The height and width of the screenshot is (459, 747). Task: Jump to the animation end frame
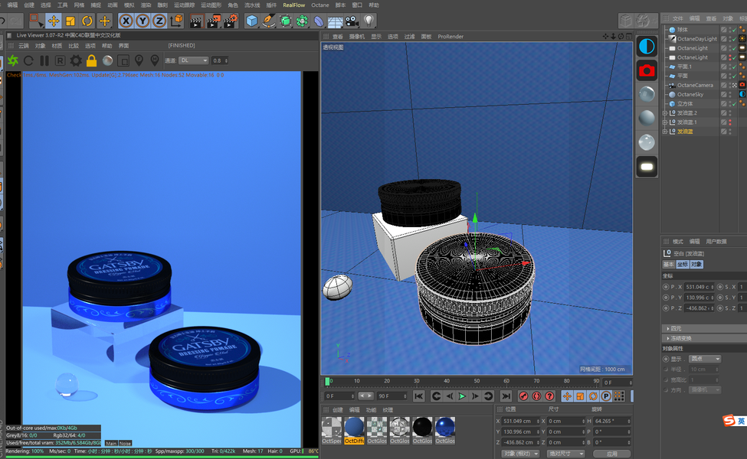point(506,396)
